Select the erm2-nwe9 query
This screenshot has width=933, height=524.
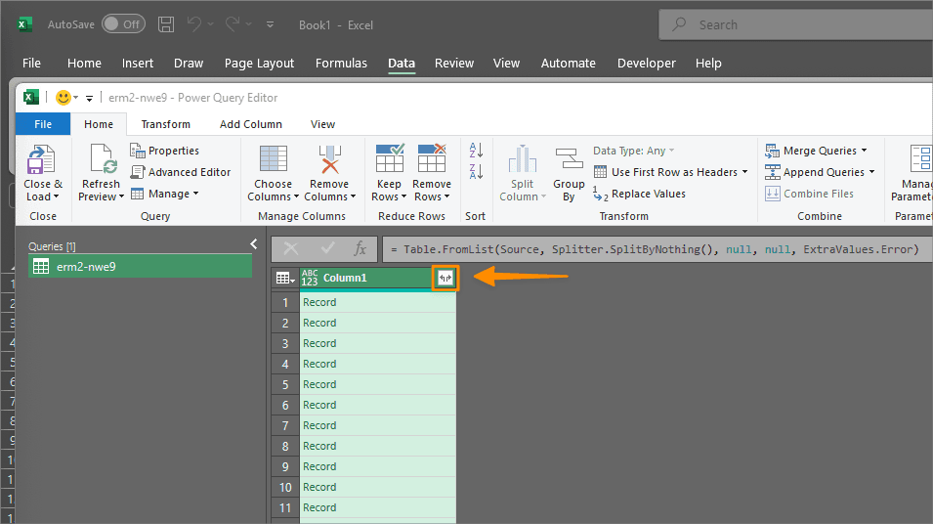tap(141, 266)
